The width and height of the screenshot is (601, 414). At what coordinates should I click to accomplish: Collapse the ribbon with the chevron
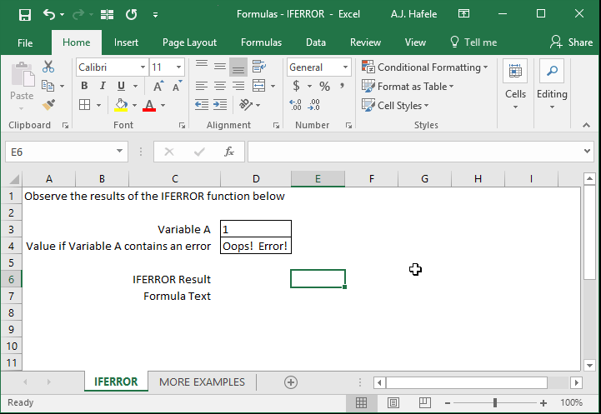[587, 125]
